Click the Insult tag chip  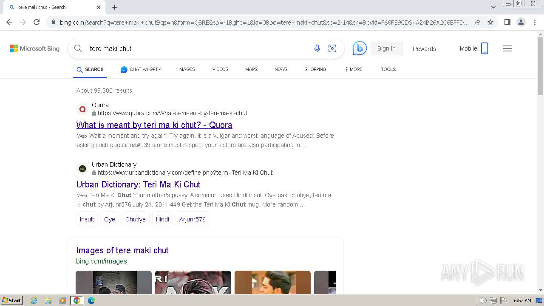coord(87,219)
